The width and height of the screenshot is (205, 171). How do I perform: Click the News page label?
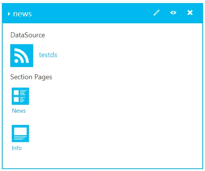click(x=19, y=111)
